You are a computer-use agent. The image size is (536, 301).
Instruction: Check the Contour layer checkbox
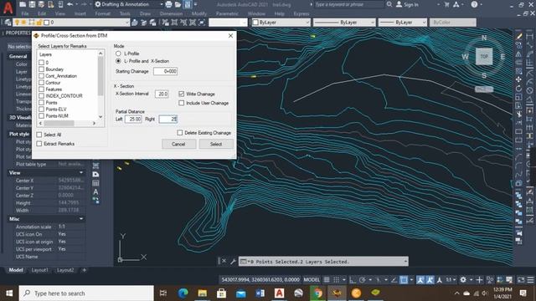[x=41, y=83]
